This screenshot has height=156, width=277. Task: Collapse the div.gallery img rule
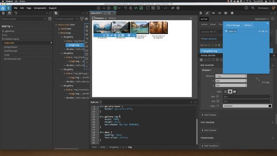pos(202,51)
